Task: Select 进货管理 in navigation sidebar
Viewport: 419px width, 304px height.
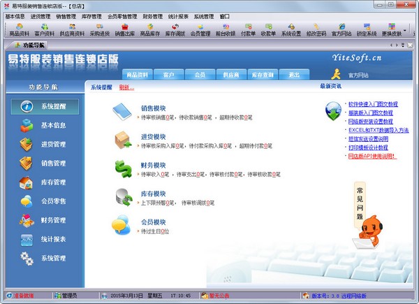Action: pyautogui.click(x=43, y=145)
